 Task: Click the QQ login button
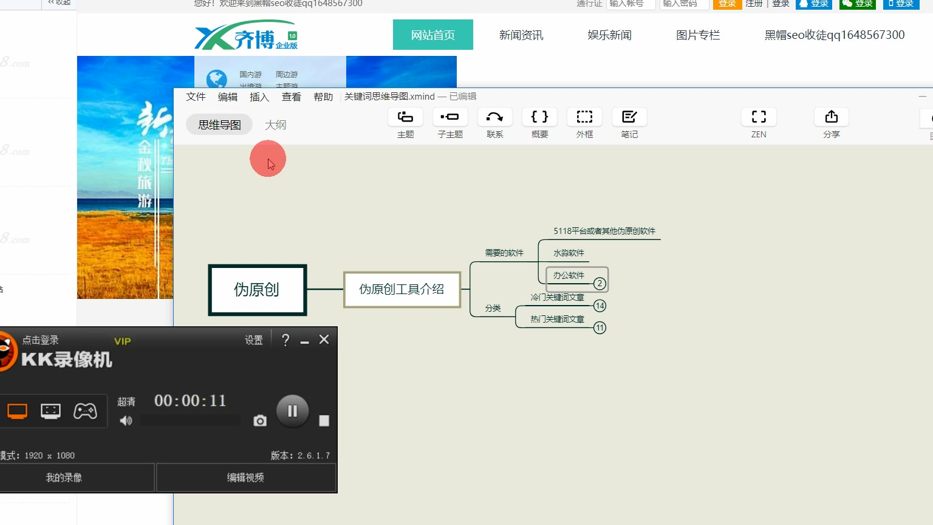[x=814, y=4]
